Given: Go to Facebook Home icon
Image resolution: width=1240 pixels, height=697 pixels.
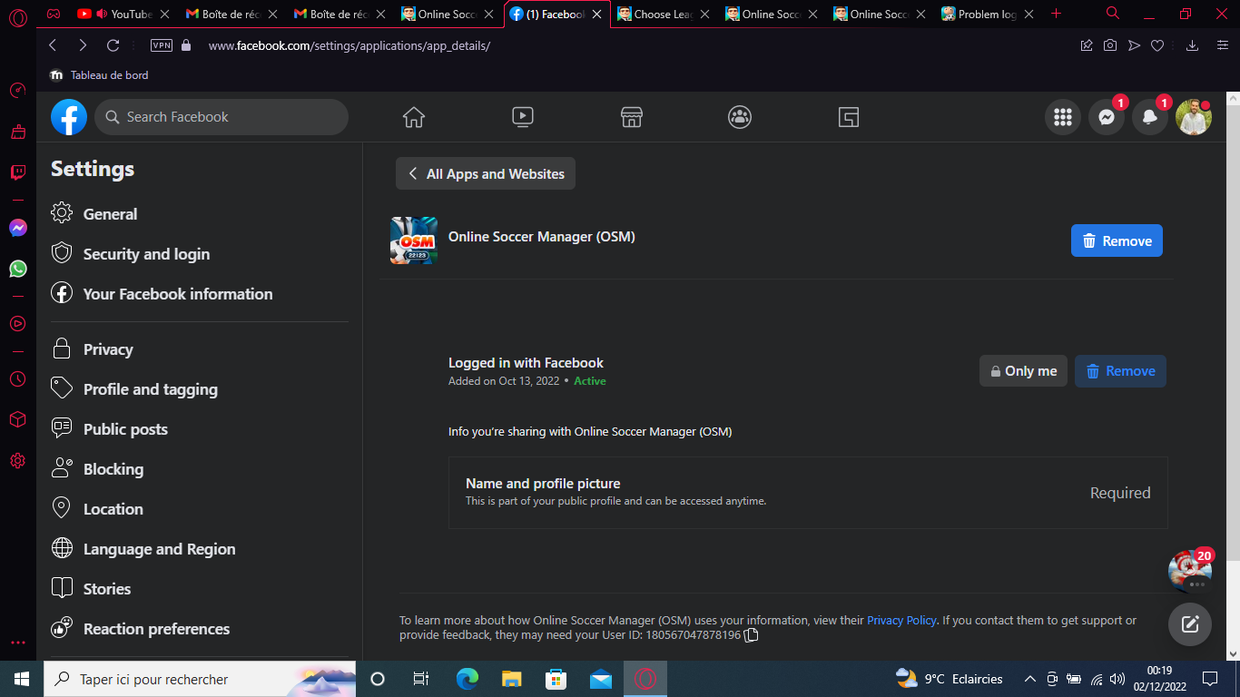Looking at the screenshot, I should [414, 117].
